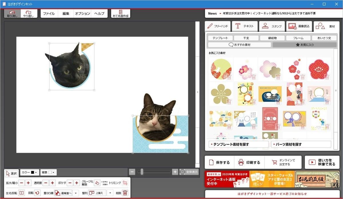The image size is (343, 199).
Task: Switch to the テキスト tab
Action: click(245, 26)
